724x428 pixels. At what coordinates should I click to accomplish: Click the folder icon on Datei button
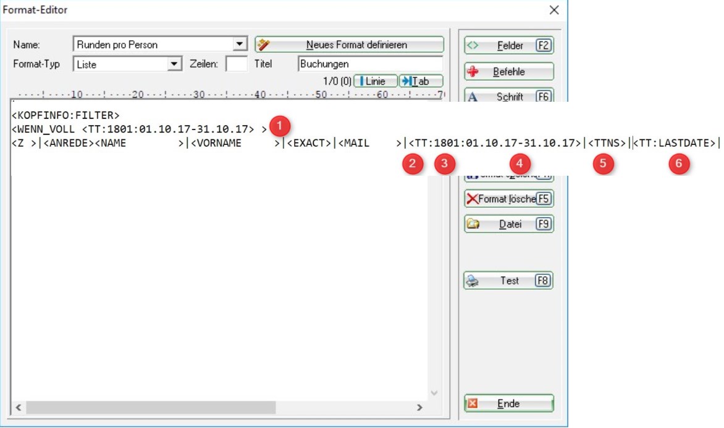(473, 224)
